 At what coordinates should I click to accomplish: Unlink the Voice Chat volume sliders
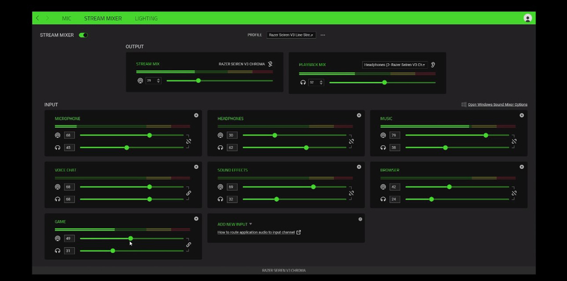click(188, 193)
